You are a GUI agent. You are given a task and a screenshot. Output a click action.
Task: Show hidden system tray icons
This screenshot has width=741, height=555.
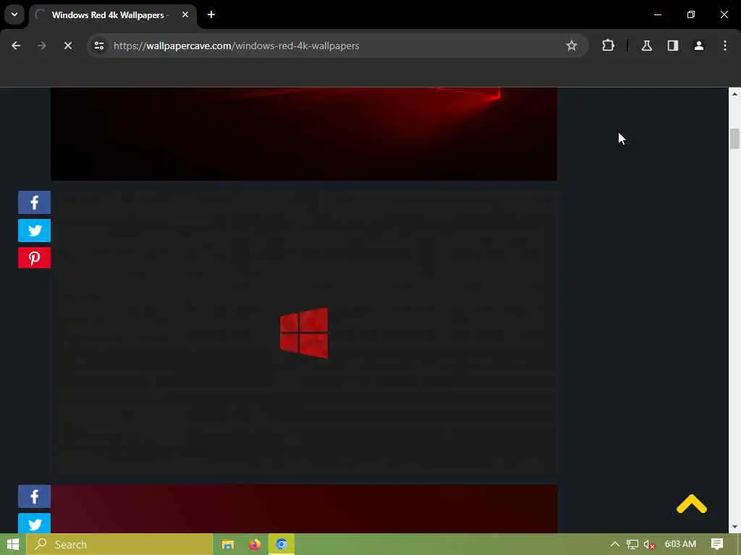614,544
